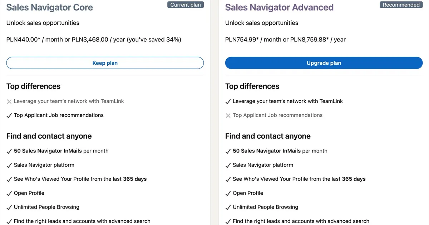Click Advanced plan's Find and contact anyone heading
Screen dimensions: 429x225
268,136
